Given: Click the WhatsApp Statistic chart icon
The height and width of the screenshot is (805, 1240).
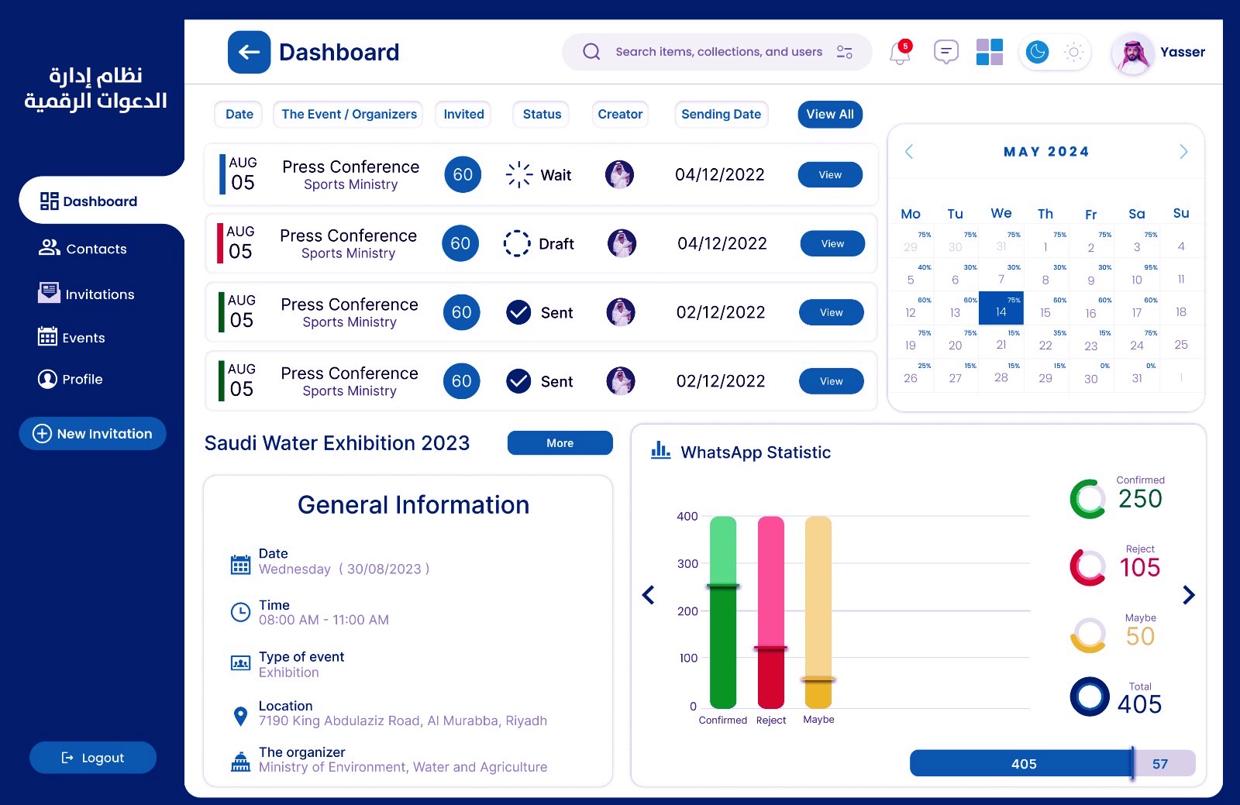Looking at the screenshot, I should coord(660,450).
